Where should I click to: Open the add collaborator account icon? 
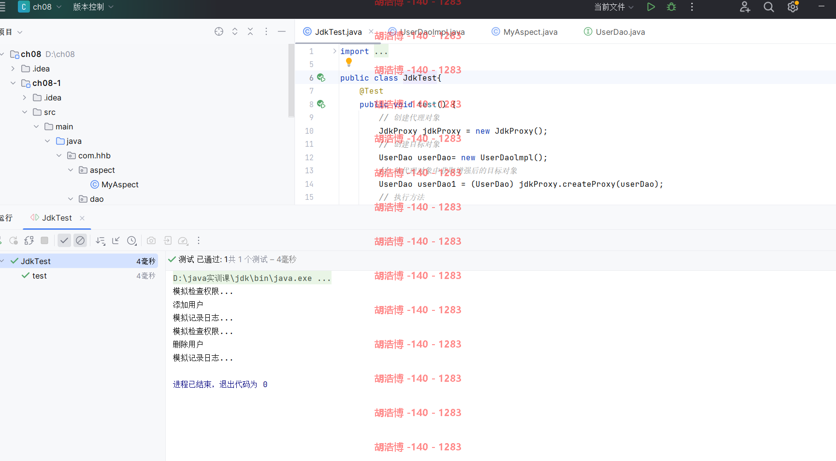[x=745, y=7]
